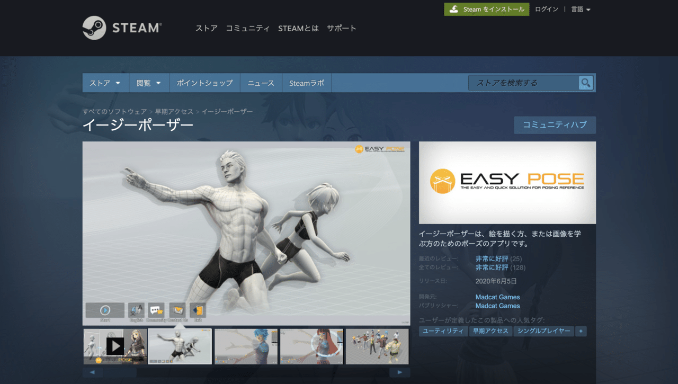Click the ログイン login link
This screenshot has width=678, height=384.
pos(547,10)
